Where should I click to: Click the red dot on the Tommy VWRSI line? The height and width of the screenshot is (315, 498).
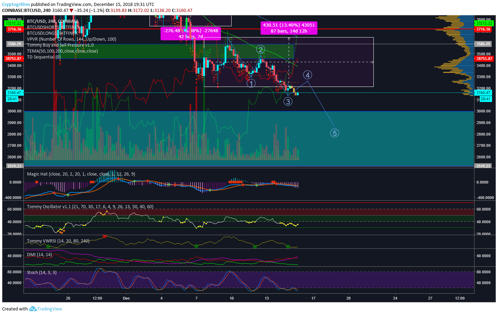tap(105, 237)
